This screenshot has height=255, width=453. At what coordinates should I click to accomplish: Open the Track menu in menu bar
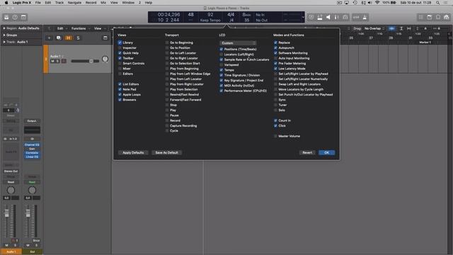59,3
